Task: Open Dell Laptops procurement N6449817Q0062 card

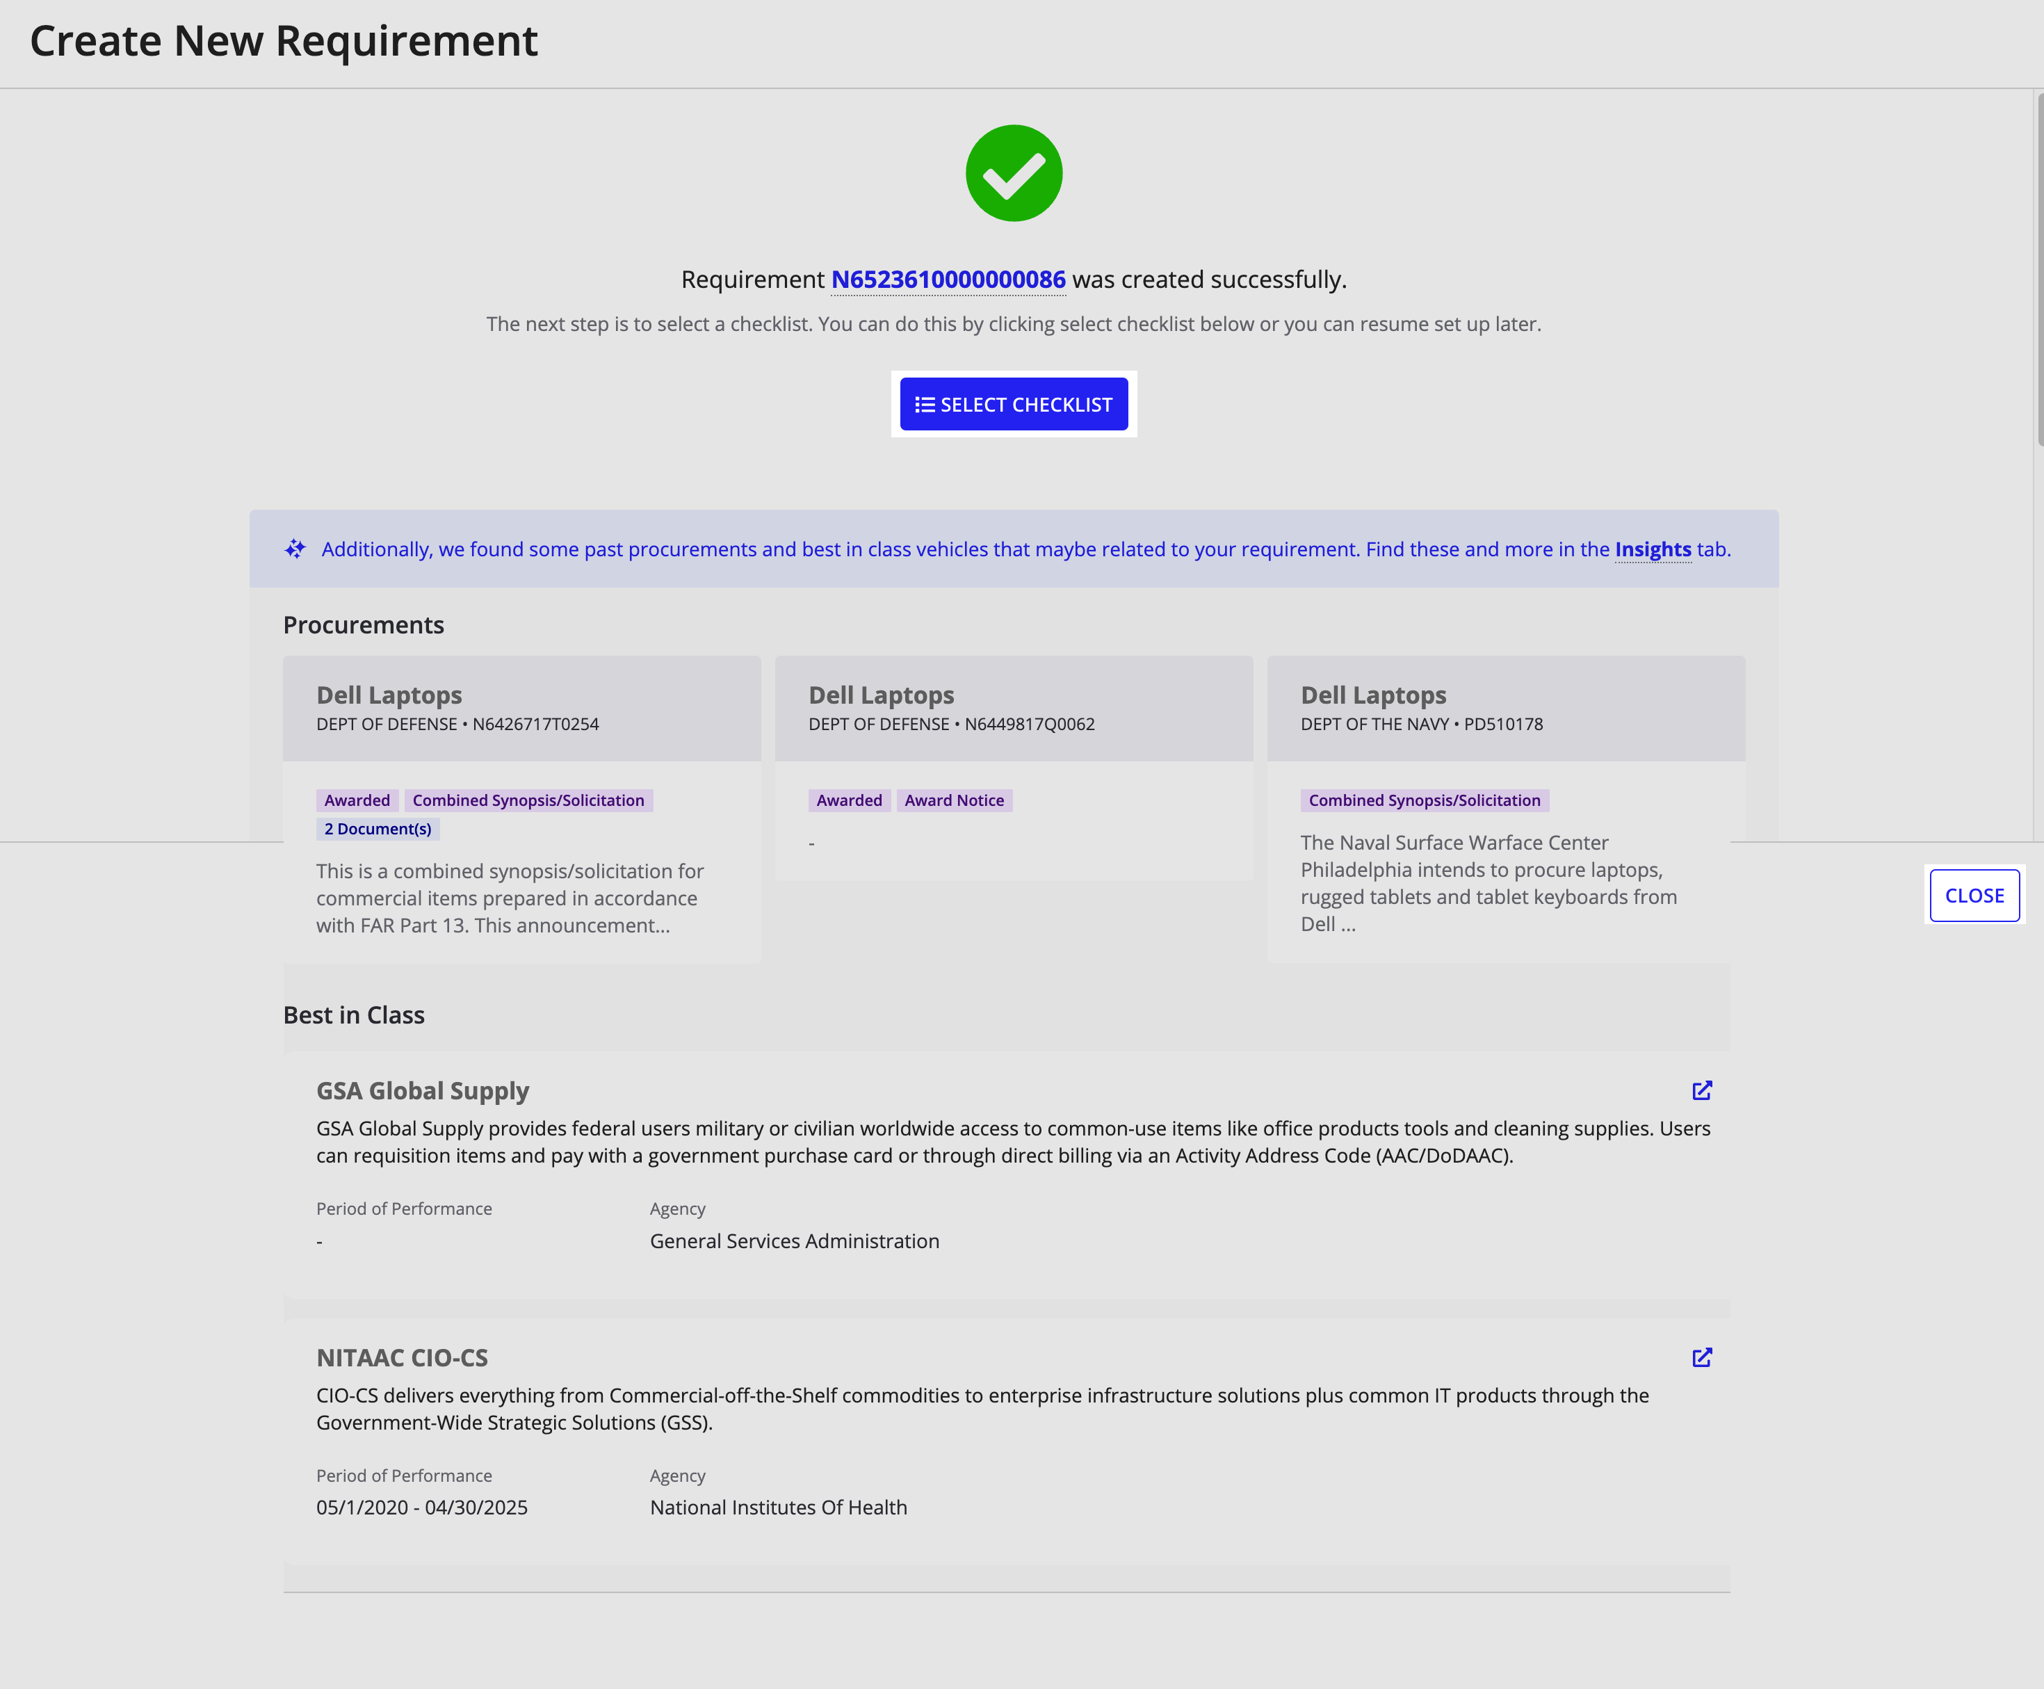Action: pyautogui.click(x=1014, y=768)
